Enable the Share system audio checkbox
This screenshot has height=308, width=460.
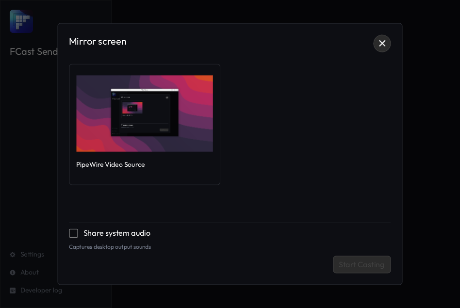[x=73, y=233]
